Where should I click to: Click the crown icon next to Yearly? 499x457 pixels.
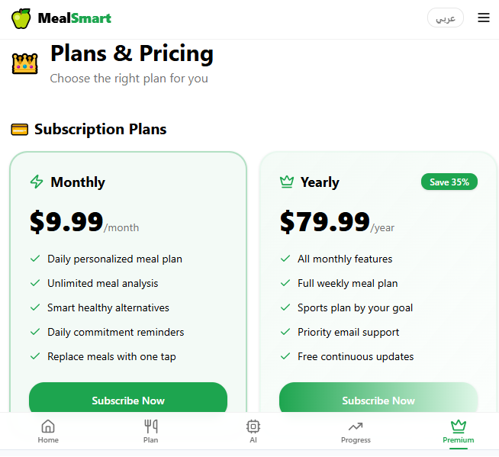click(287, 182)
